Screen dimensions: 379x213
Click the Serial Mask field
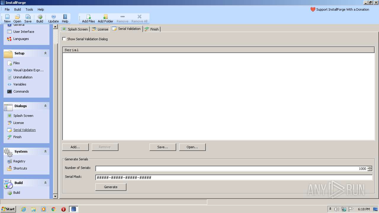[x=234, y=177]
